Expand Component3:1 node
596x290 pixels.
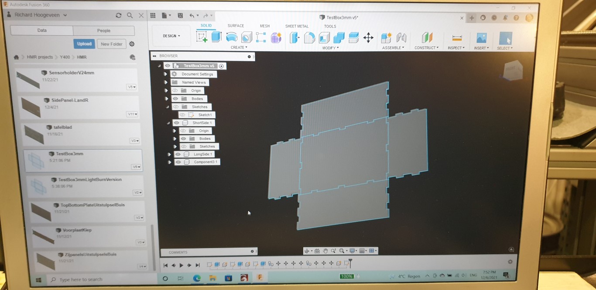click(170, 162)
